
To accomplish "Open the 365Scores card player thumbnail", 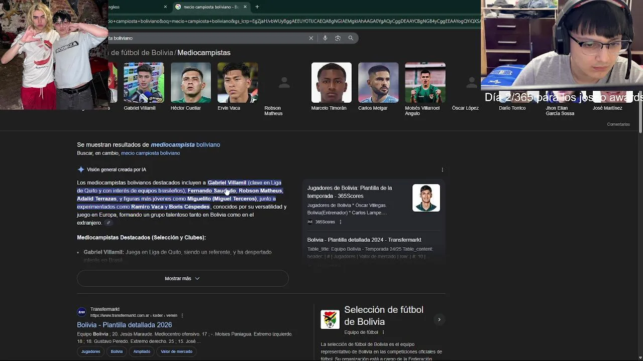I will 426,198.
